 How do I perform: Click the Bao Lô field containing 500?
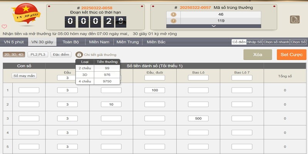(198, 118)
